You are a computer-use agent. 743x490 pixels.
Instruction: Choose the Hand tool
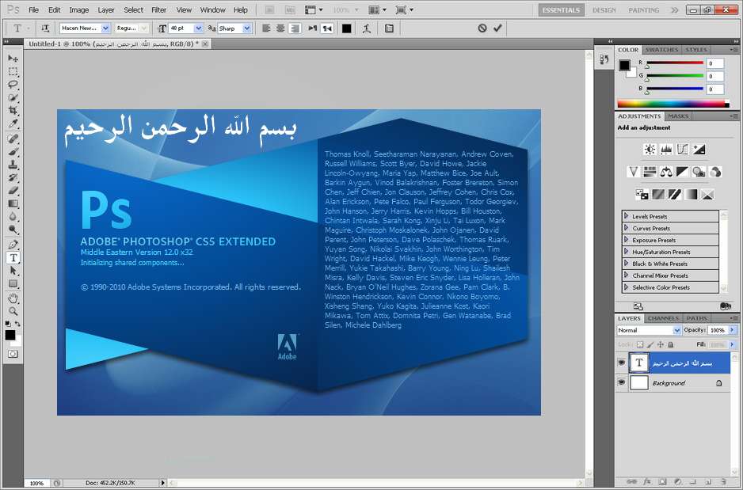[13, 298]
